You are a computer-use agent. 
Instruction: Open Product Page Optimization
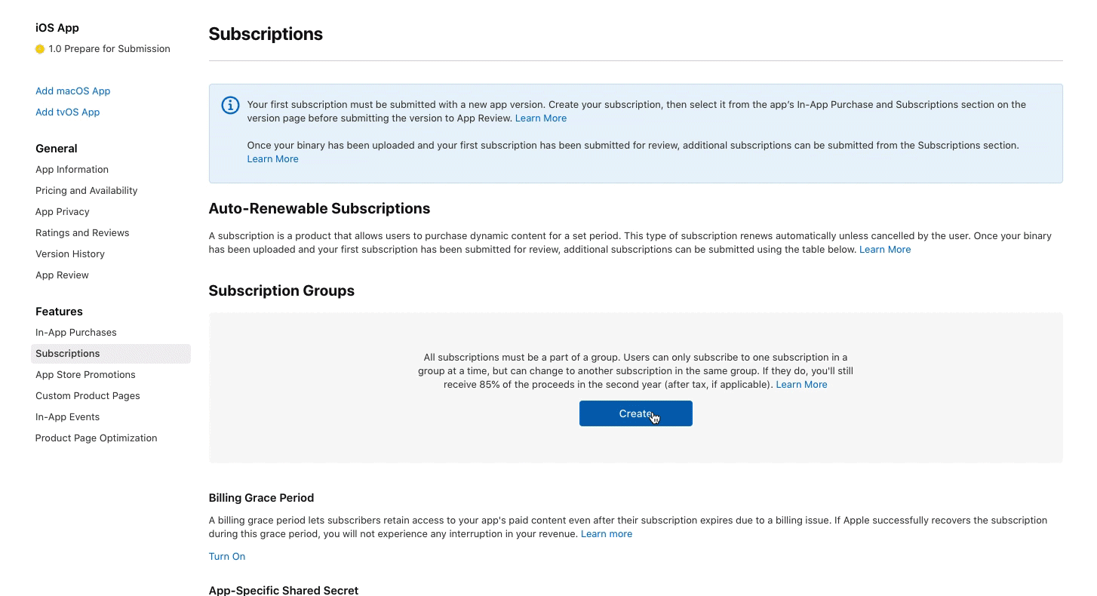(96, 438)
